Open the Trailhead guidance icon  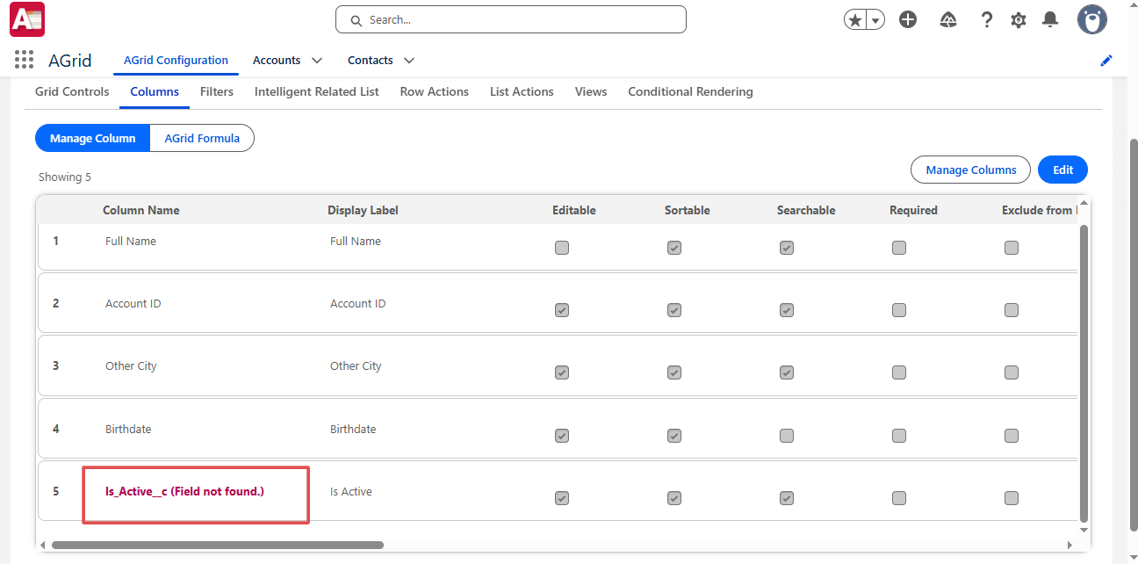pos(947,19)
